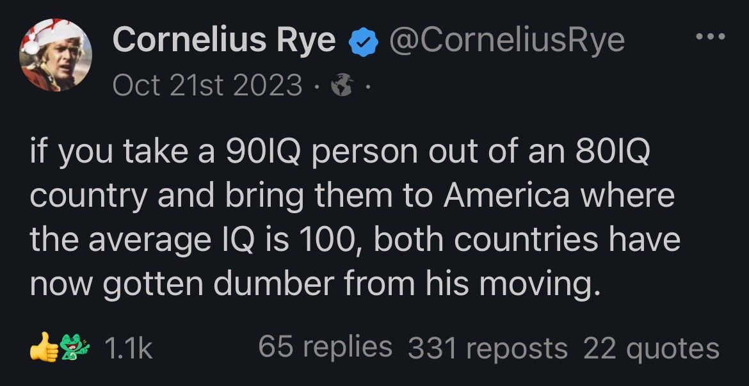The image size is (749, 386).
Task: Open the 65 replies list
Action: (325, 348)
